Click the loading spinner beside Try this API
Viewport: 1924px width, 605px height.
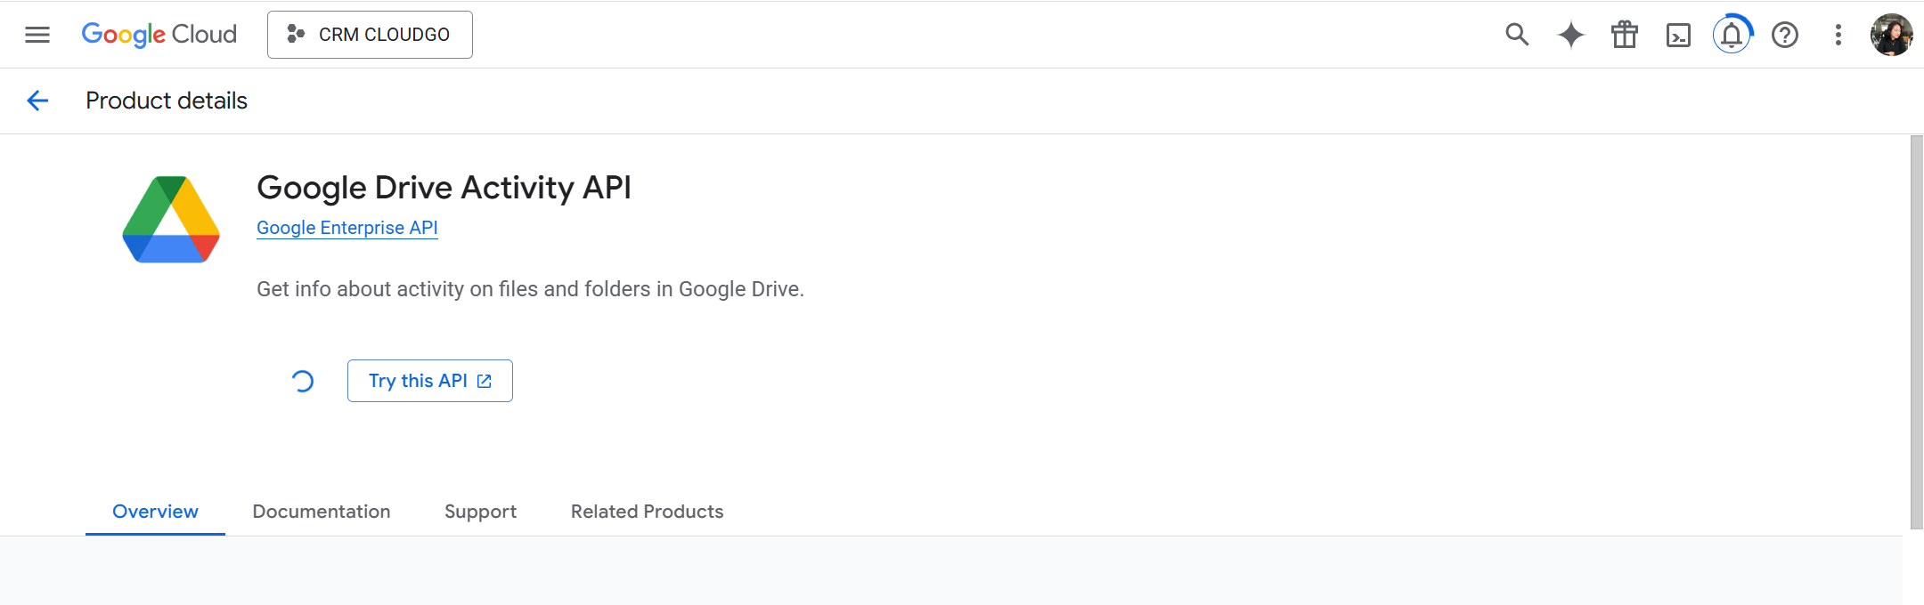click(303, 380)
